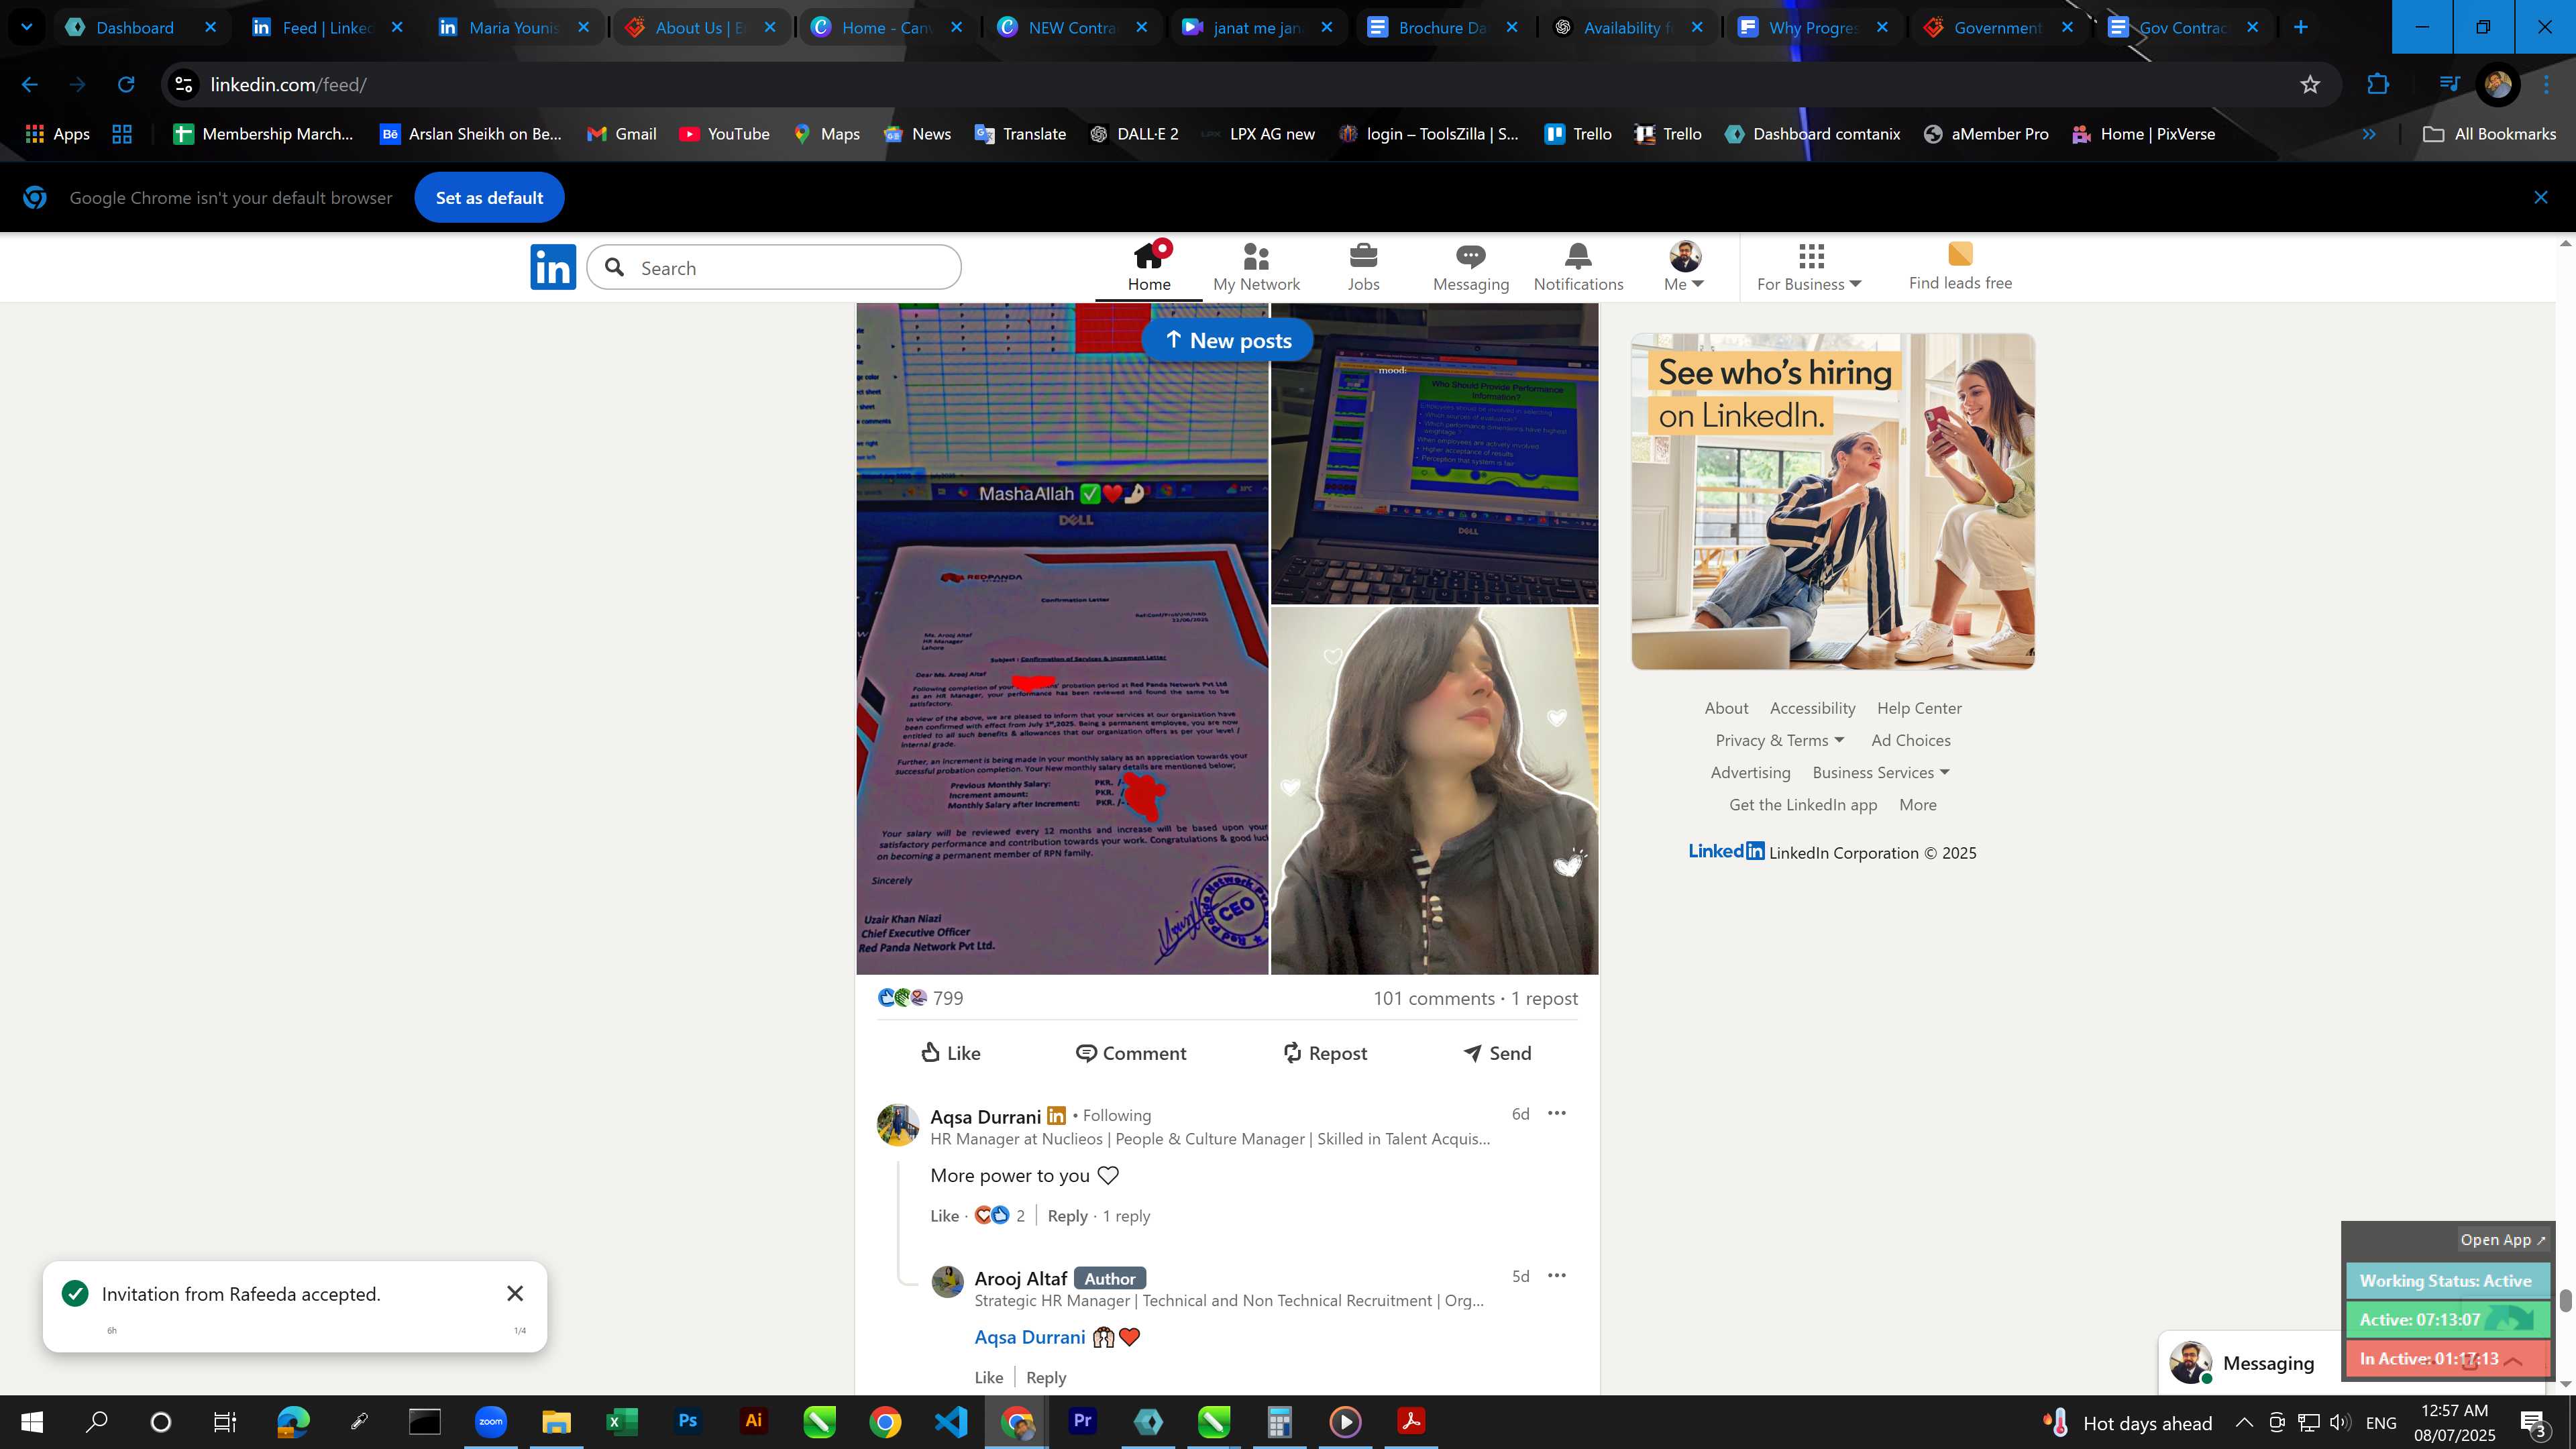
Task: Comment on the post
Action: click(1130, 1053)
